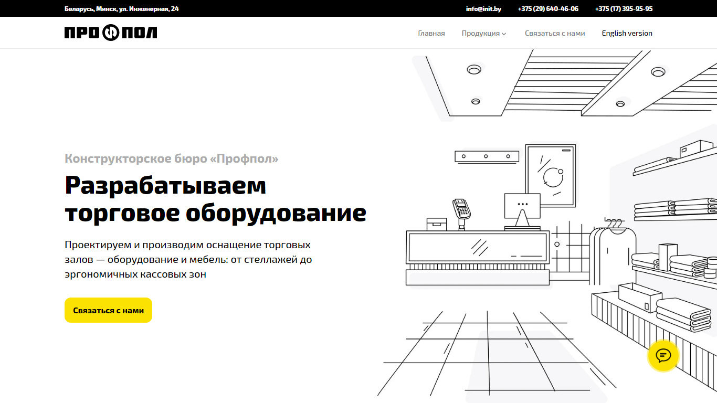The image size is (717, 403).
Task: Click the Профпол logo
Action: [x=111, y=33]
